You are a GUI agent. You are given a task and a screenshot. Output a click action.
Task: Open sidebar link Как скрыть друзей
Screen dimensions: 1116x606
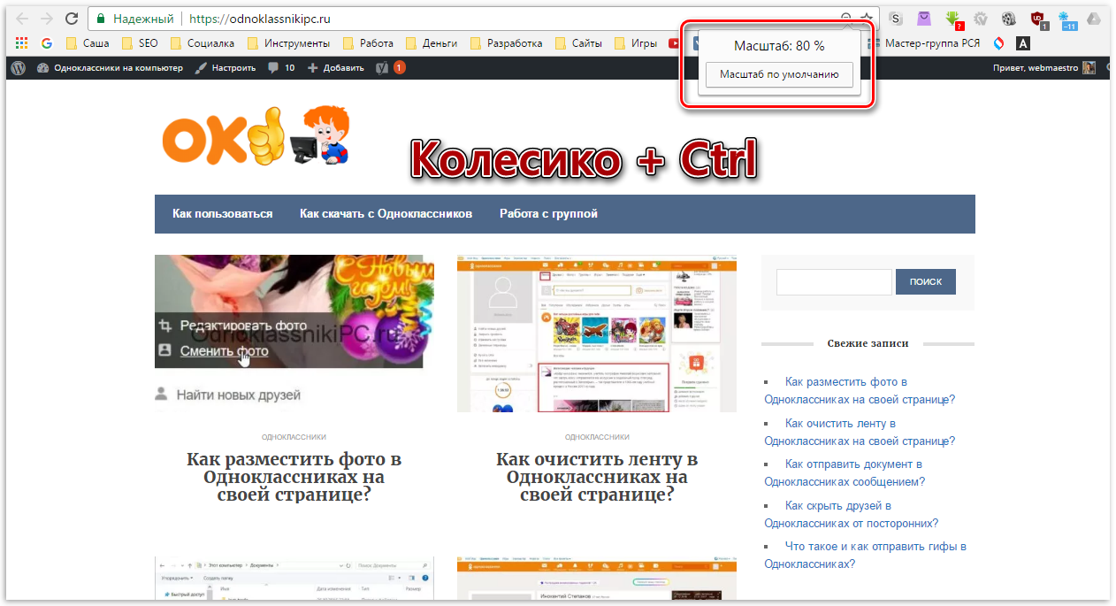click(852, 514)
